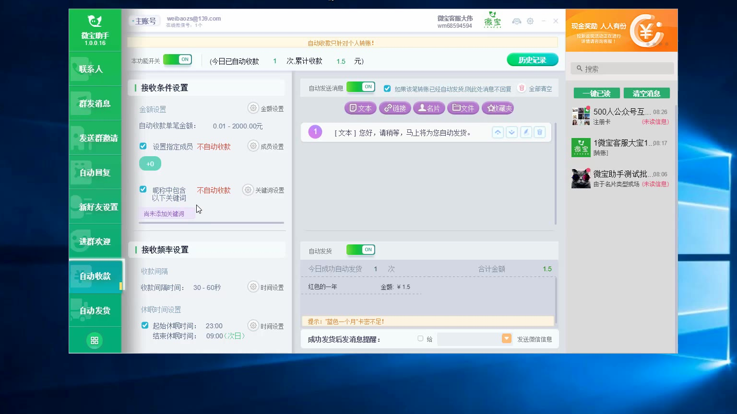Click the 自动收款只针对个人转账 notice bar

point(342,43)
